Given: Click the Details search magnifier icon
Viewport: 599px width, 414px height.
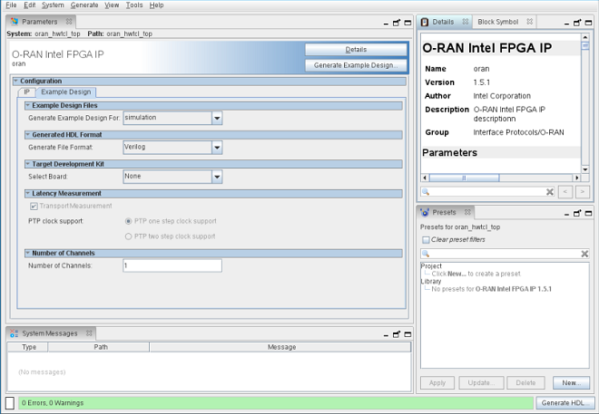Looking at the screenshot, I should [426, 192].
